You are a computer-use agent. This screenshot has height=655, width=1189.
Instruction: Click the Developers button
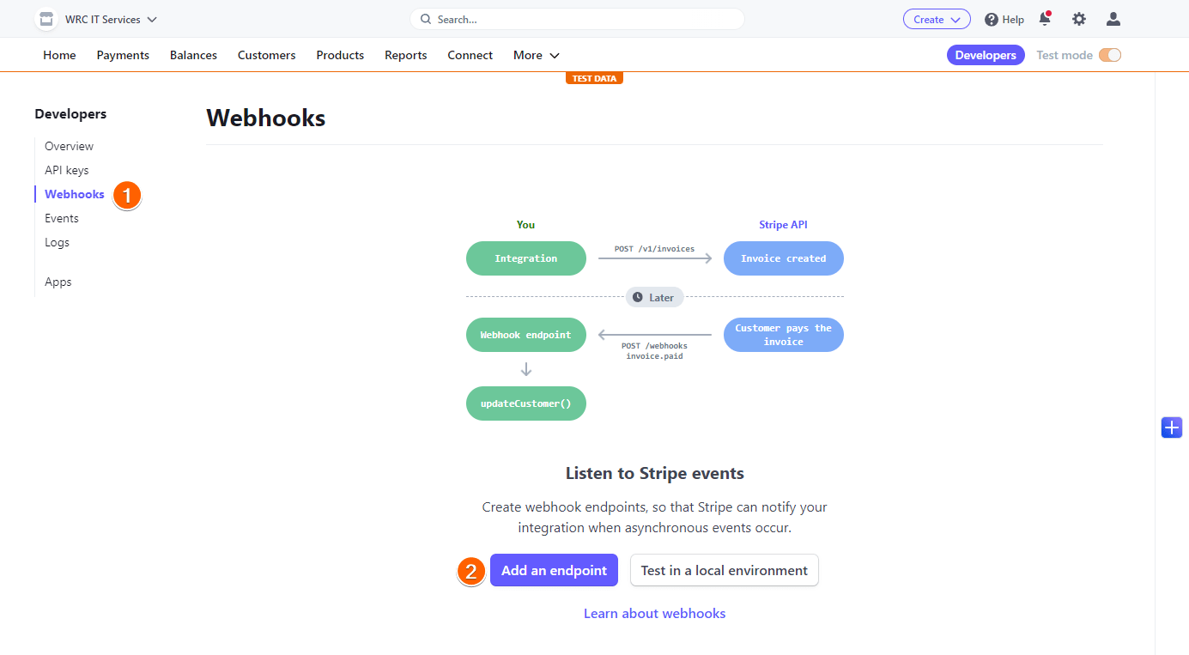coord(986,55)
